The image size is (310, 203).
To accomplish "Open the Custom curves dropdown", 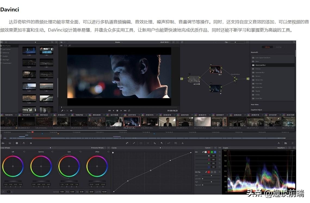I will [x=209, y=148].
